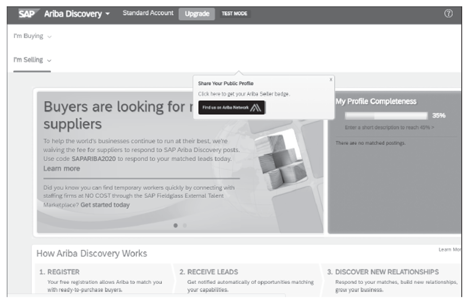Click My Profile Completeness heading
This screenshot has height=305, width=470.
[376, 102]
